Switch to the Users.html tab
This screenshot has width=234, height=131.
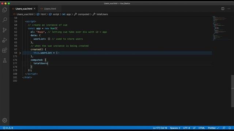[x=50, y=9]
